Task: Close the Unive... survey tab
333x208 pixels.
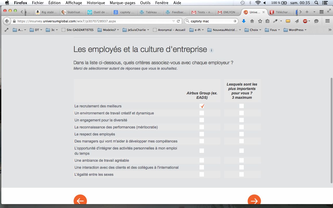Action: [264, 12]
